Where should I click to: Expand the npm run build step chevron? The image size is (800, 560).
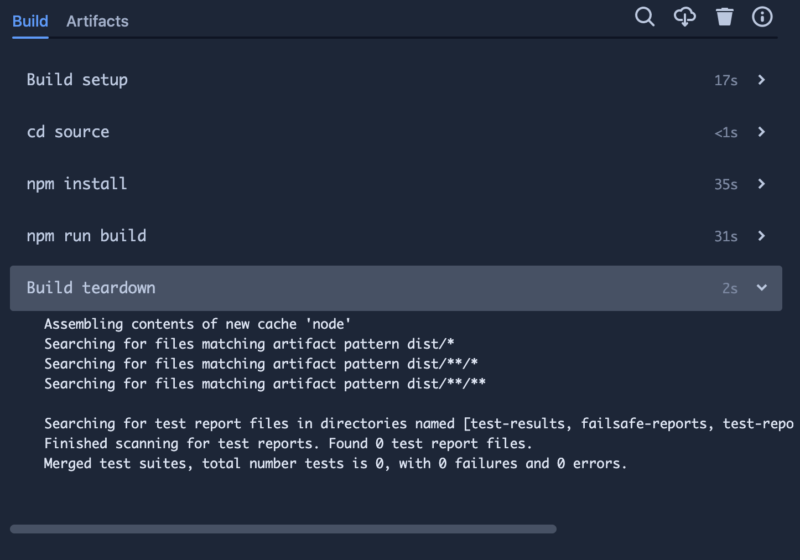click(x=761, y=236)
